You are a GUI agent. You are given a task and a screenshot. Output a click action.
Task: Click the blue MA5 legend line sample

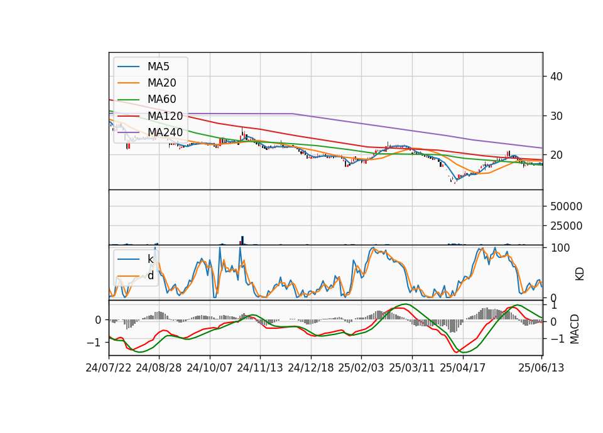click(x=128, y=67)
